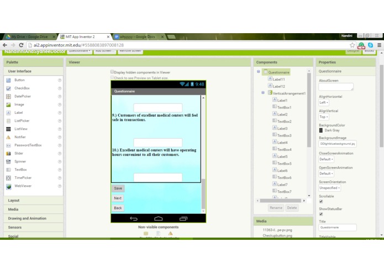Switch to the Google Docs tab
Screen dimensions: 384x273
click(x=138, y=36)
